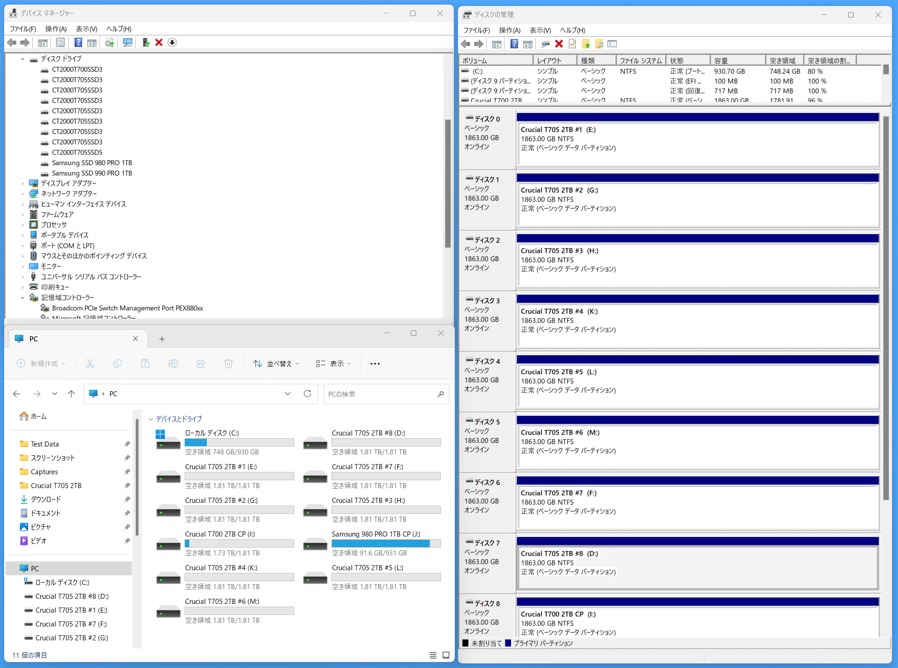Select Broadcom PCIe Switch Management Port PEX880xx
898x668 pixels.
(127, 308)
